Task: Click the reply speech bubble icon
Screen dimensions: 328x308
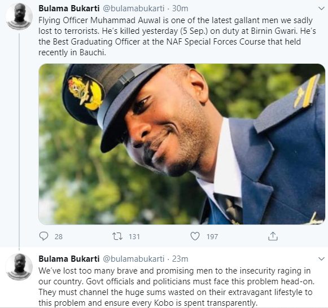Action: tap(43, 236)
